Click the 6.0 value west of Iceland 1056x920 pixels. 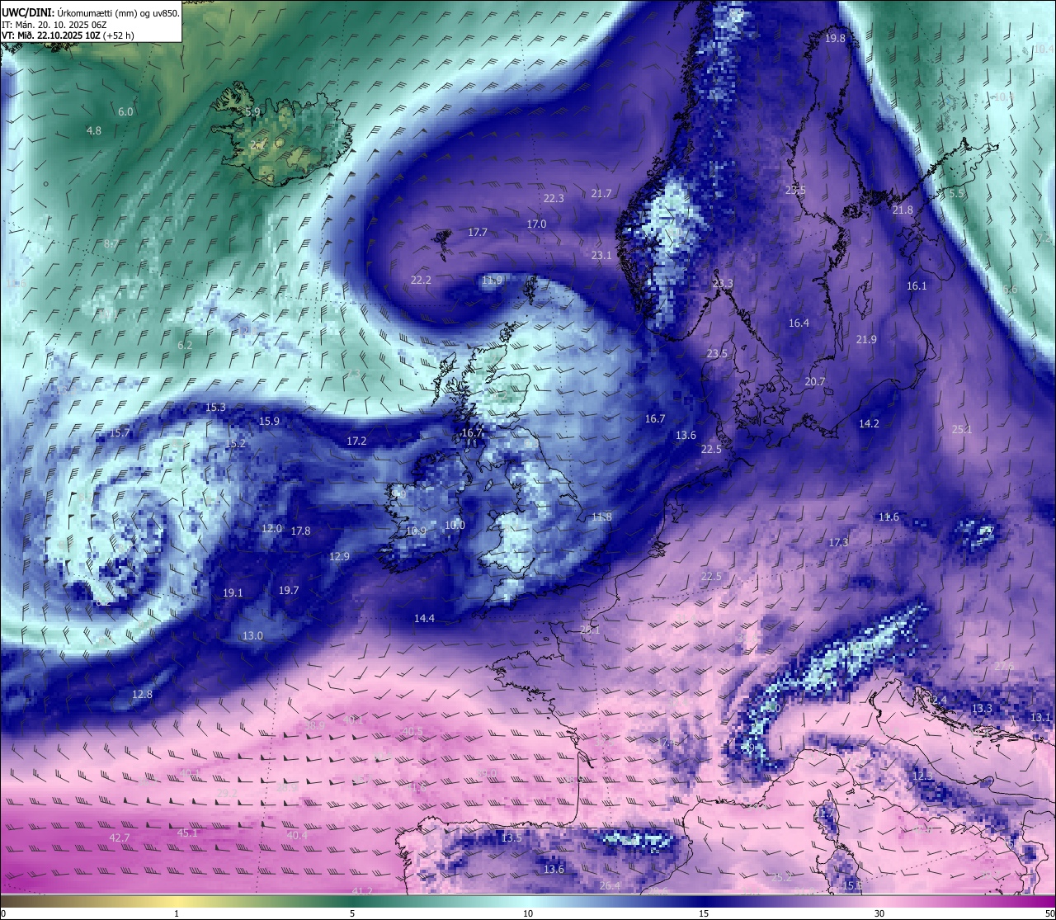(125, 111)
